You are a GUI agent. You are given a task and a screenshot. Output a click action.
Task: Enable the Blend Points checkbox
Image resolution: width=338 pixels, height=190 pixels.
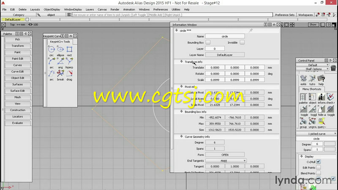pos(319,173)
